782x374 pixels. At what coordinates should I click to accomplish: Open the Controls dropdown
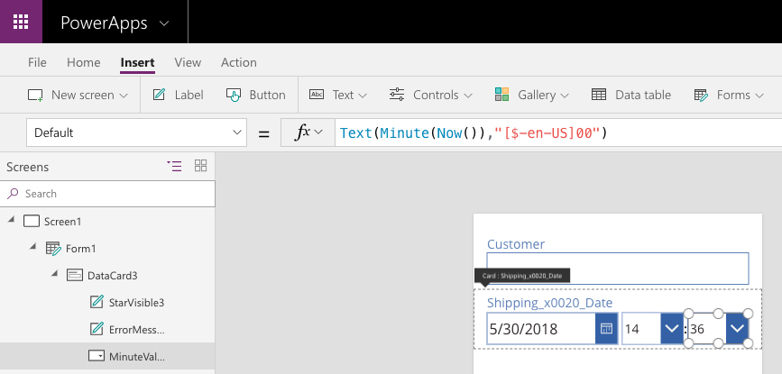(x=431, y=95)
